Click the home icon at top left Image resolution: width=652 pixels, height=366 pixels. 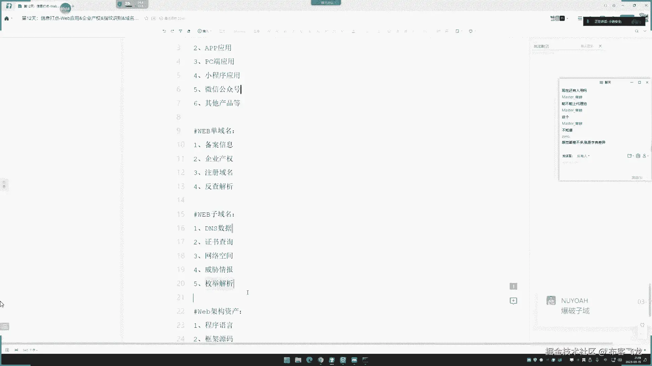click(x=6, y=18)
